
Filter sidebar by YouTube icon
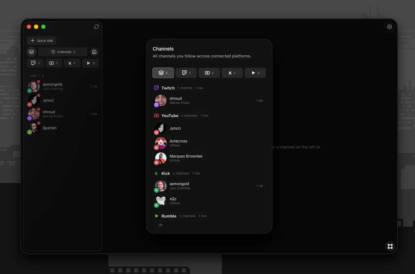(54, 63)
